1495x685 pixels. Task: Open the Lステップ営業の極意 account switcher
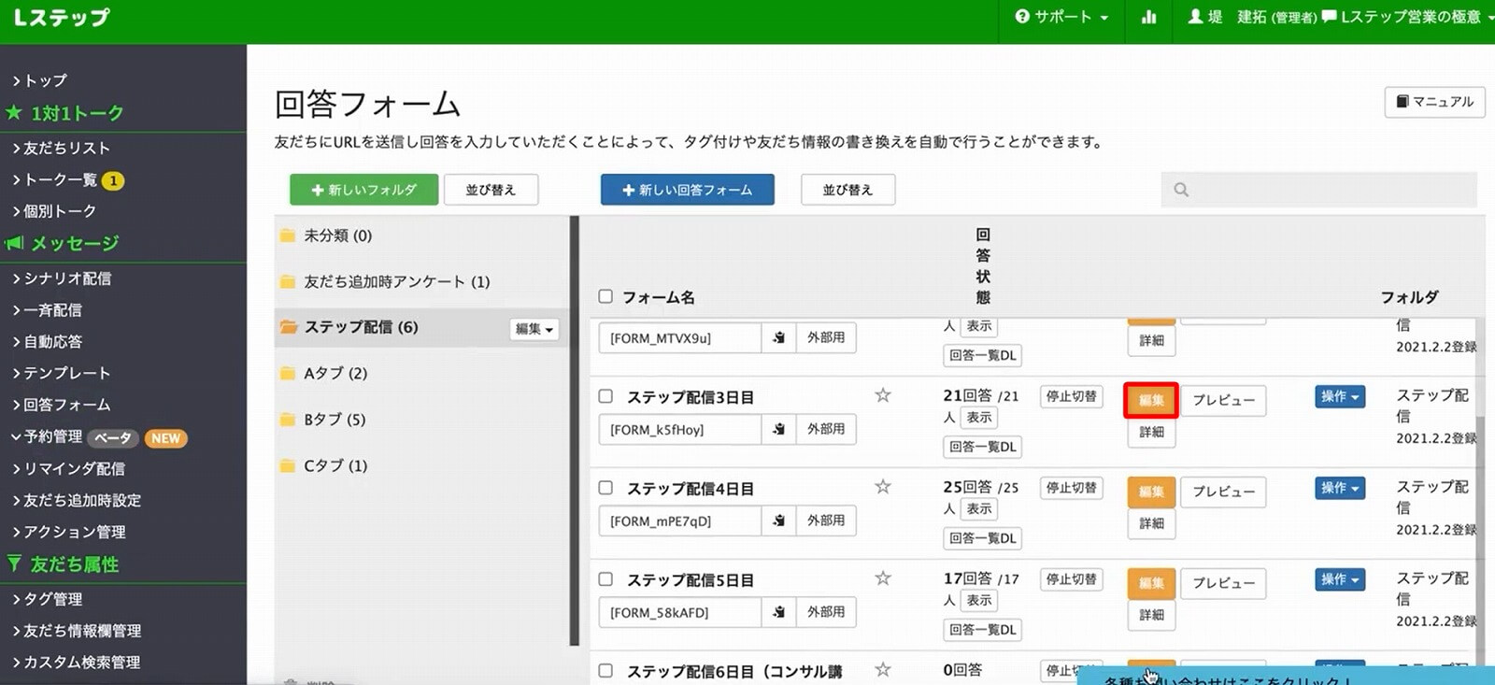tap(1408, 17)
